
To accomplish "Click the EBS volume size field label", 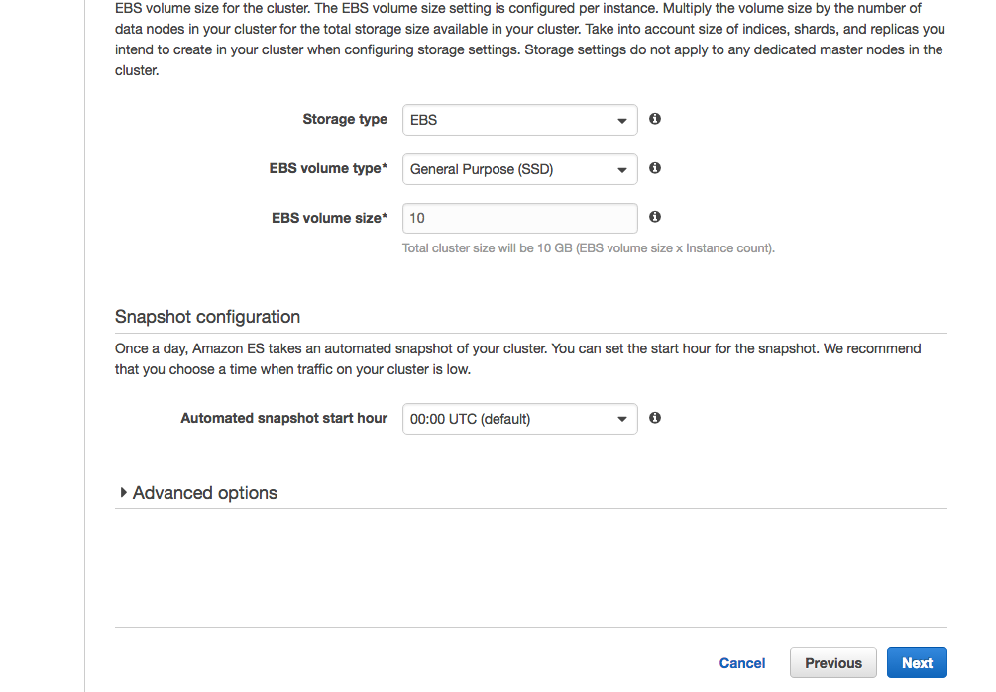I will [x=329, y=218].
